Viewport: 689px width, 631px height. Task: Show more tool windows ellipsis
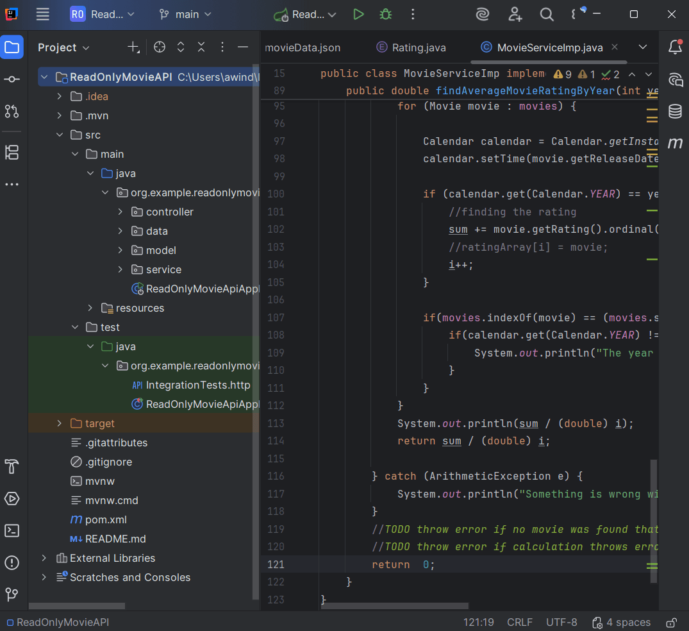click(x=12, y=184)
